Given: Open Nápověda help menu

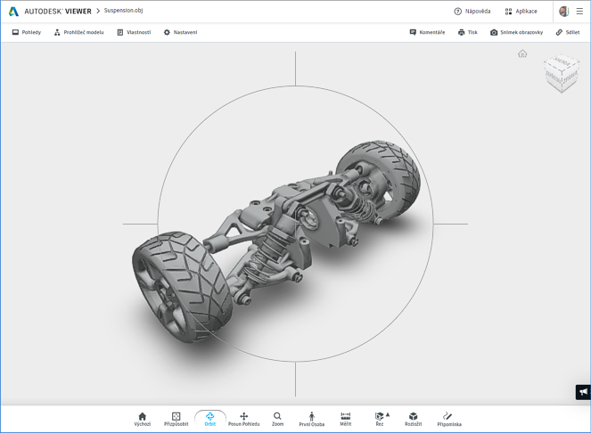Looking at the screenshot, I should pos(472,12).
